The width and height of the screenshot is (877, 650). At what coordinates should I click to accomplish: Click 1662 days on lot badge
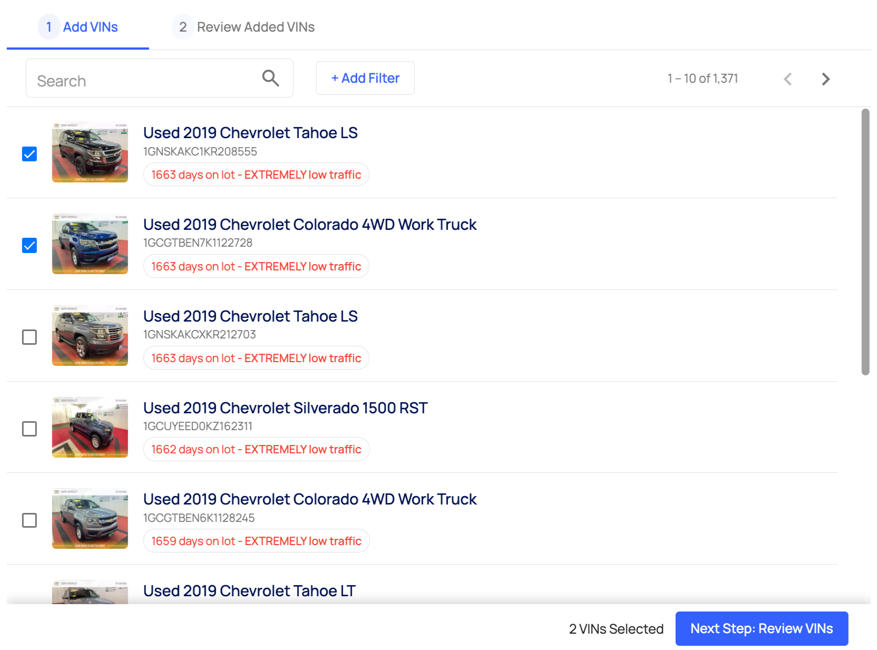[x=256, y=449]
